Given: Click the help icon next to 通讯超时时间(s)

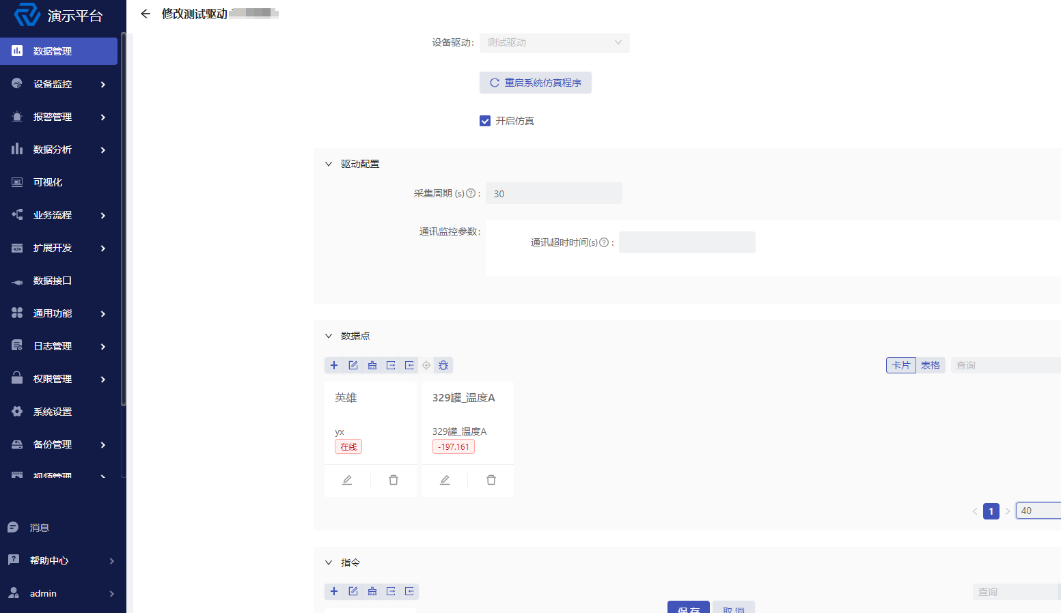Looking at the screenshot, I should pyautogui.click(x=604, y=242).
